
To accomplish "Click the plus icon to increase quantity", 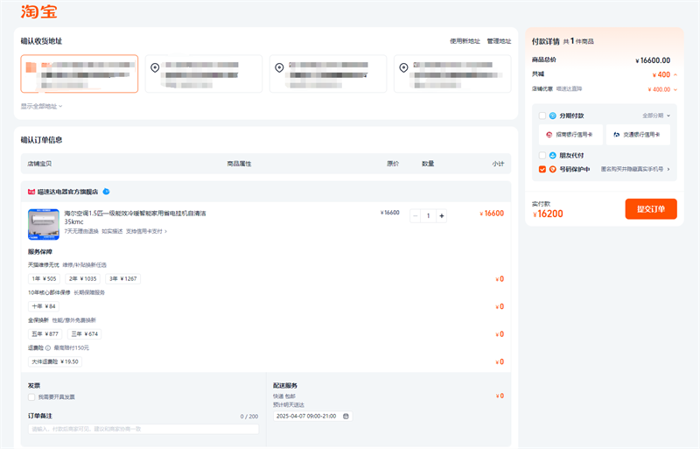I will pos(442,215).
